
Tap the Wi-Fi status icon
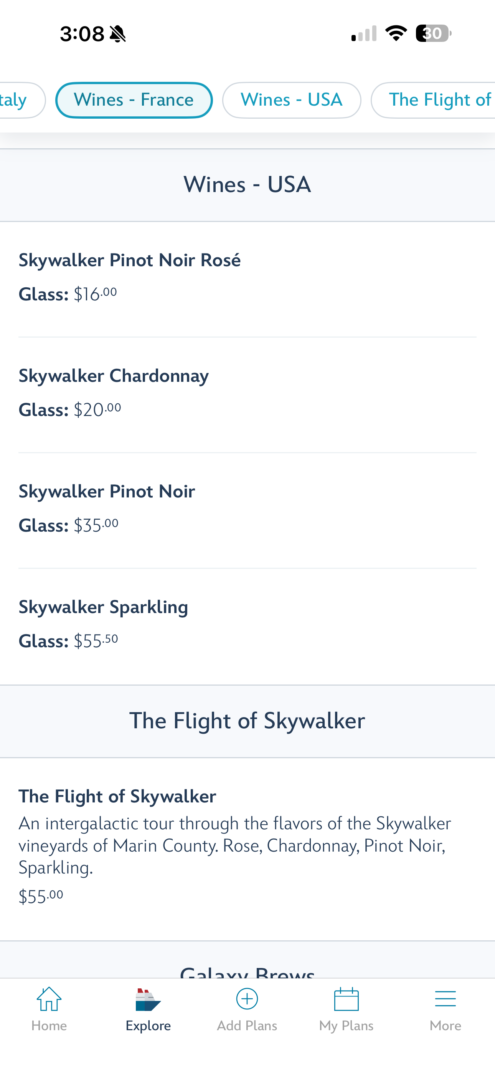(396, 33)
